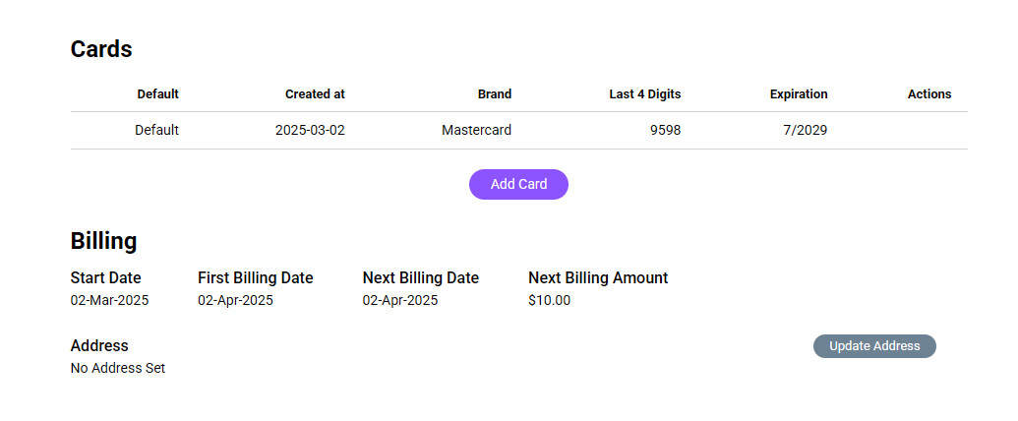Click the Expiration column header
The width and height of the screenshot is (1018, 421).
point(799,94)
